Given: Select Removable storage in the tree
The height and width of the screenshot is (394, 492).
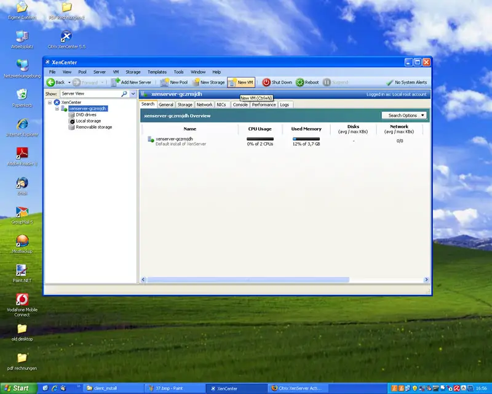Looking at the screenshot, I should coord(94,127).
